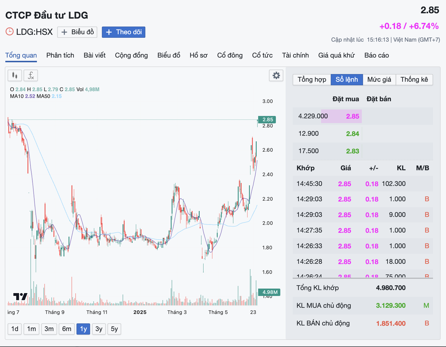
Task: Click the 14:27:35 matched trade row
Action: coord(363,230)
